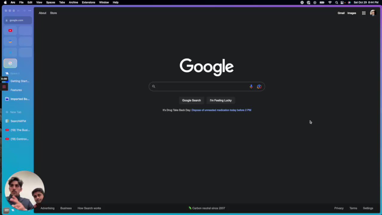Click the google.com URL bar

[x=18, y=20]
